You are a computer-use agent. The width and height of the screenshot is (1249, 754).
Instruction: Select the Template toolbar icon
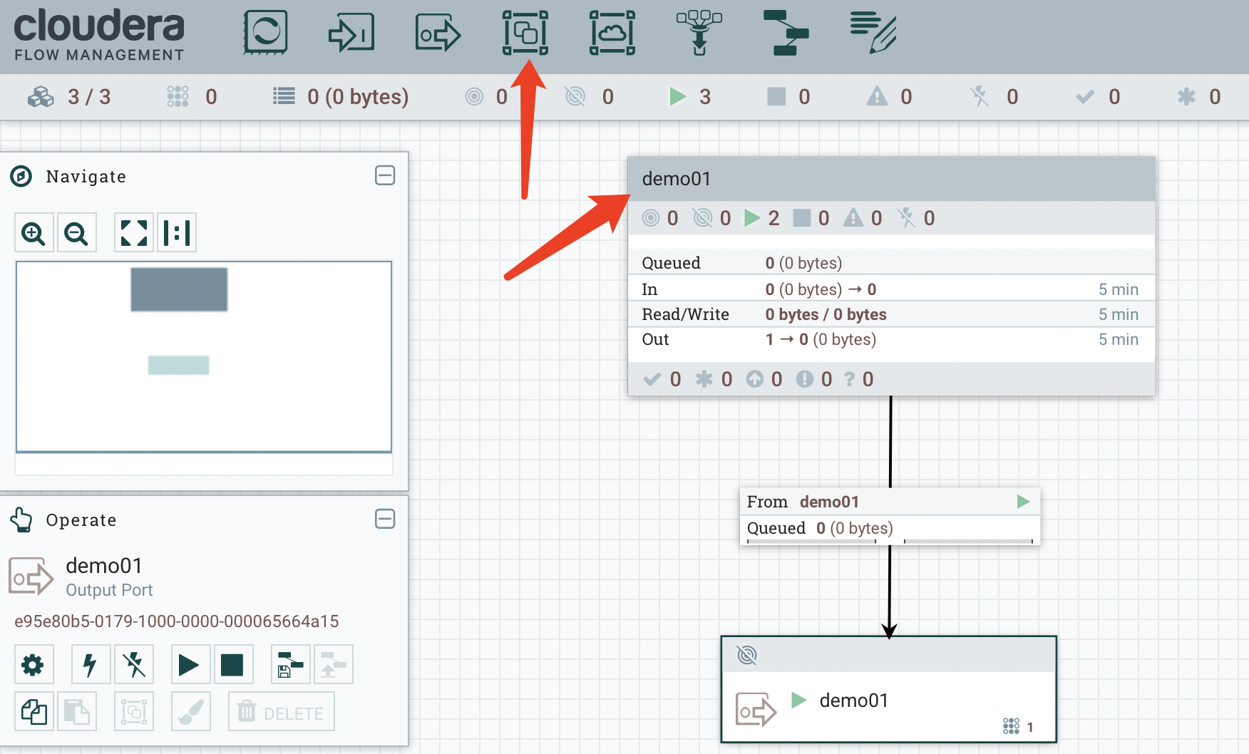tap(786, 33)
